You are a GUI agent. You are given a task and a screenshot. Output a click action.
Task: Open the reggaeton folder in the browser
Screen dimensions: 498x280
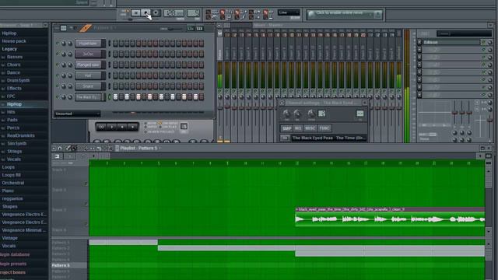coord(12,198)
